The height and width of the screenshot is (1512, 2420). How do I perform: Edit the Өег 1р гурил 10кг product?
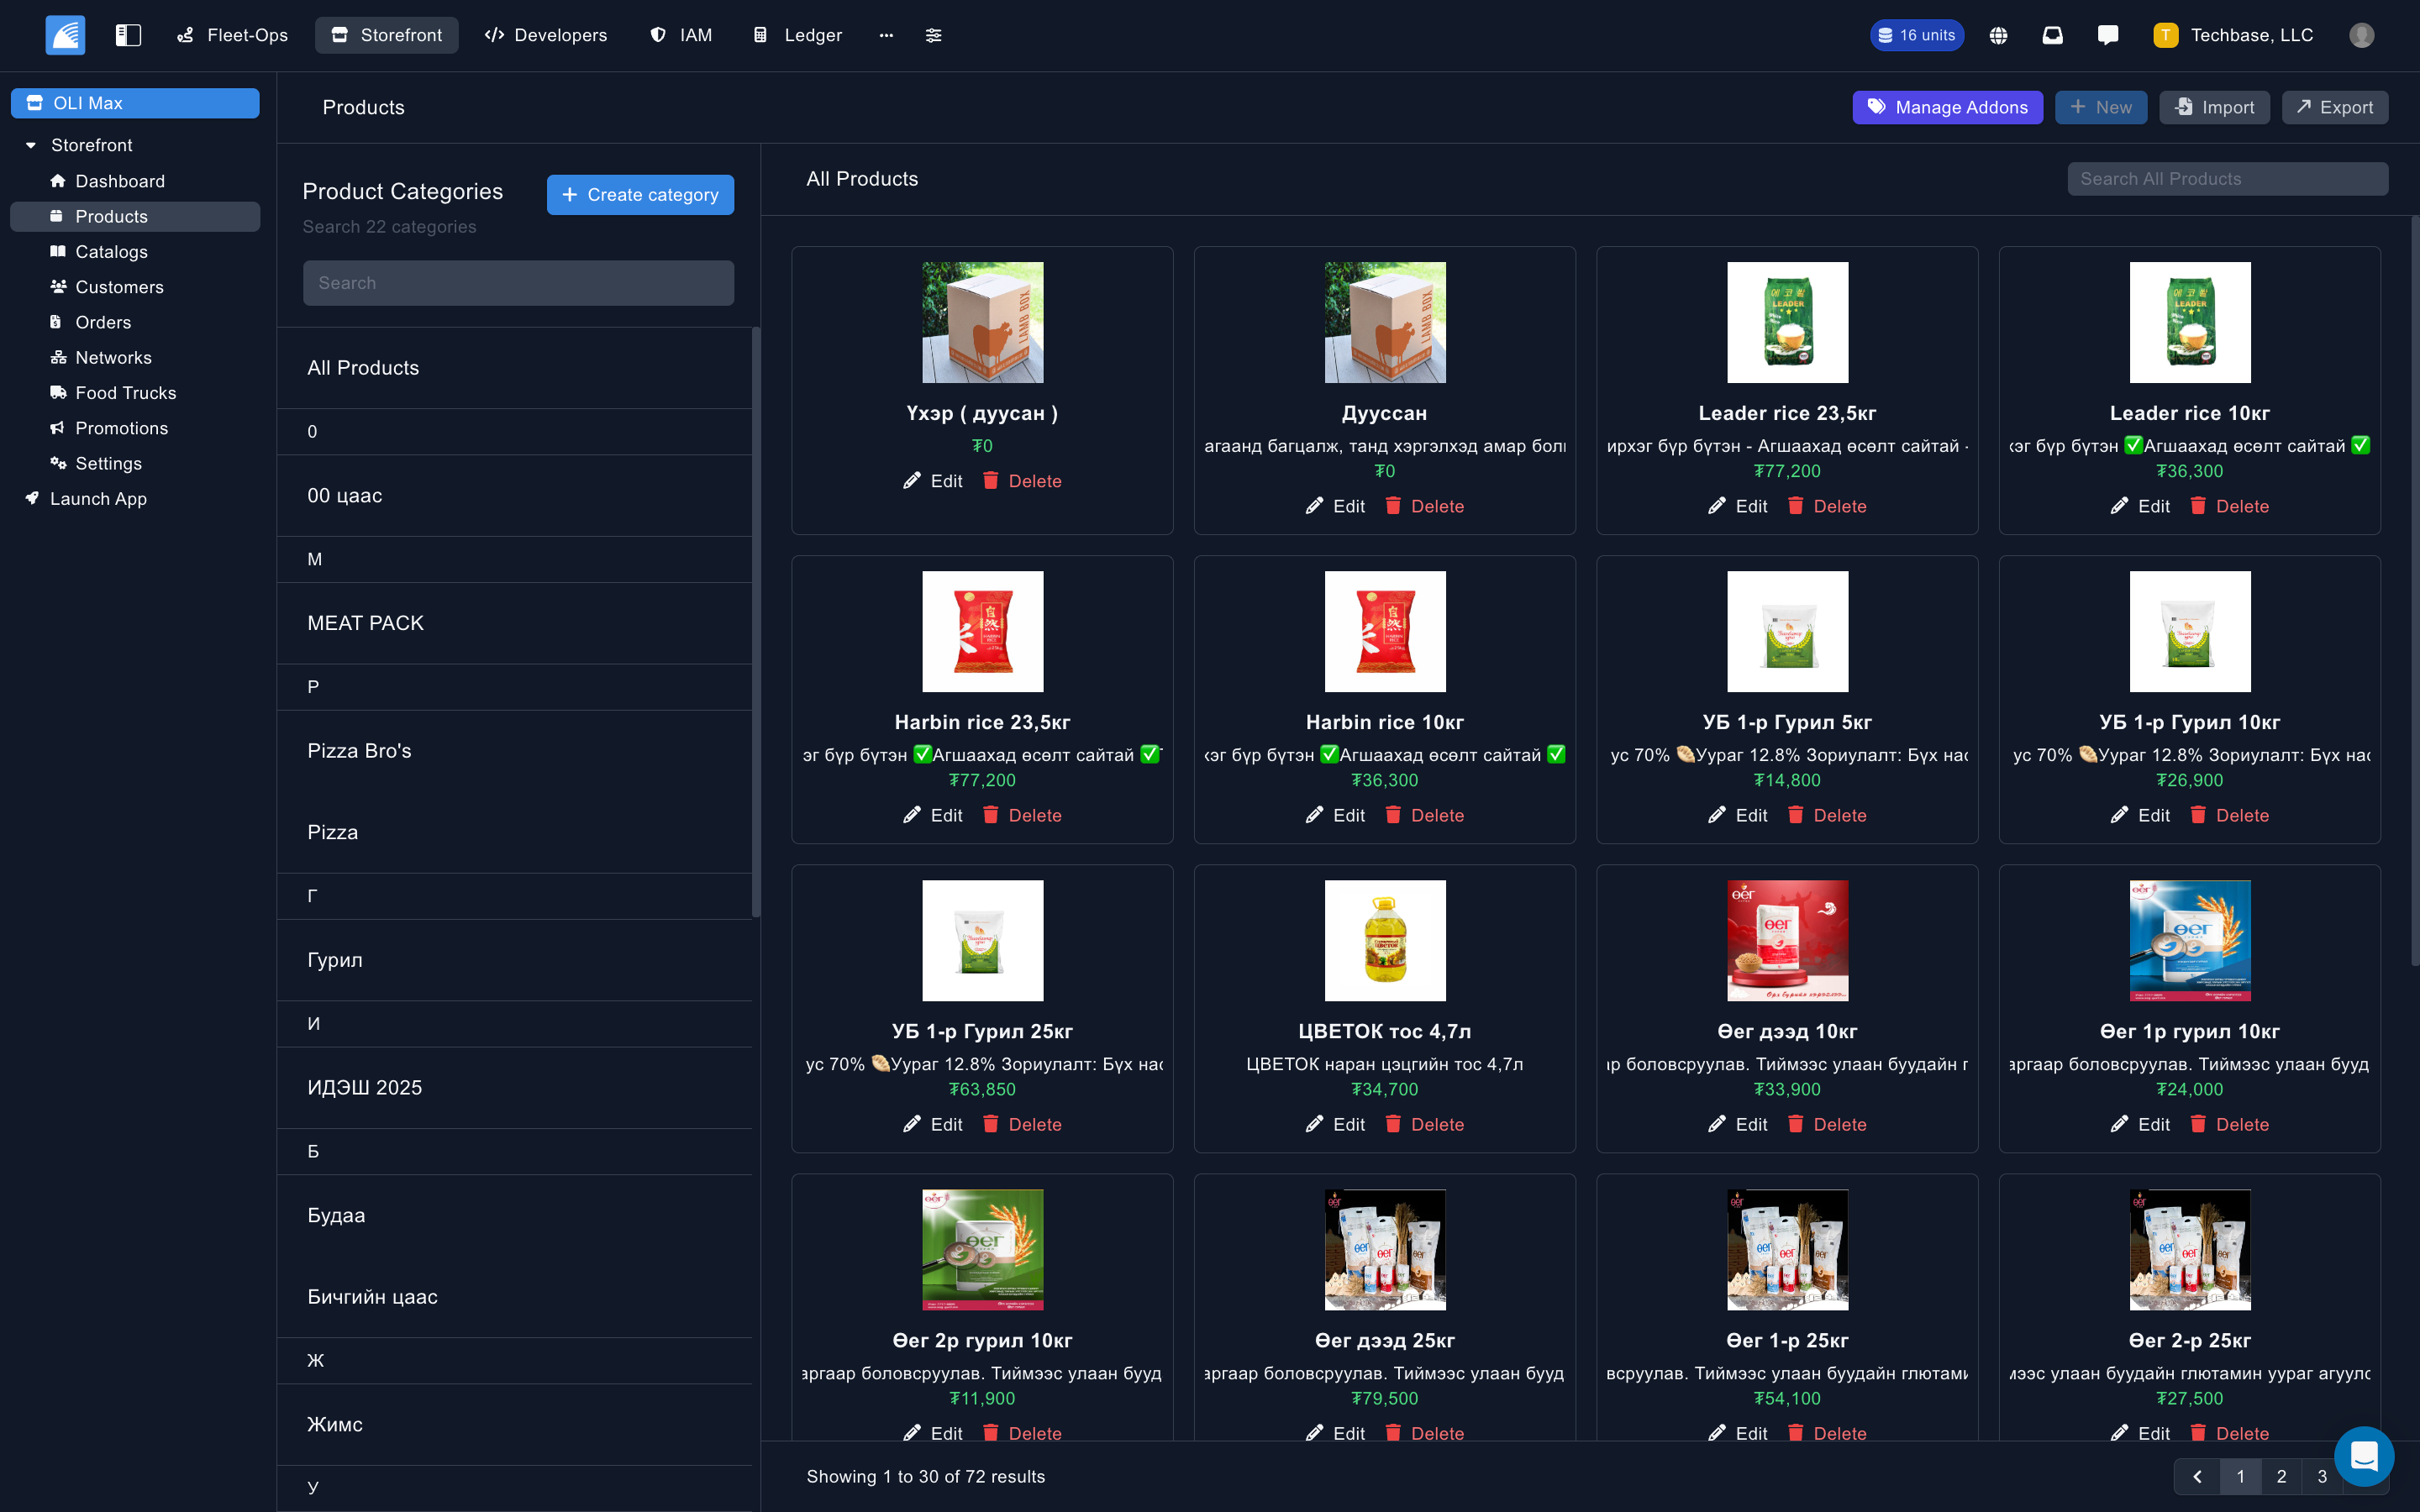2140,1124
